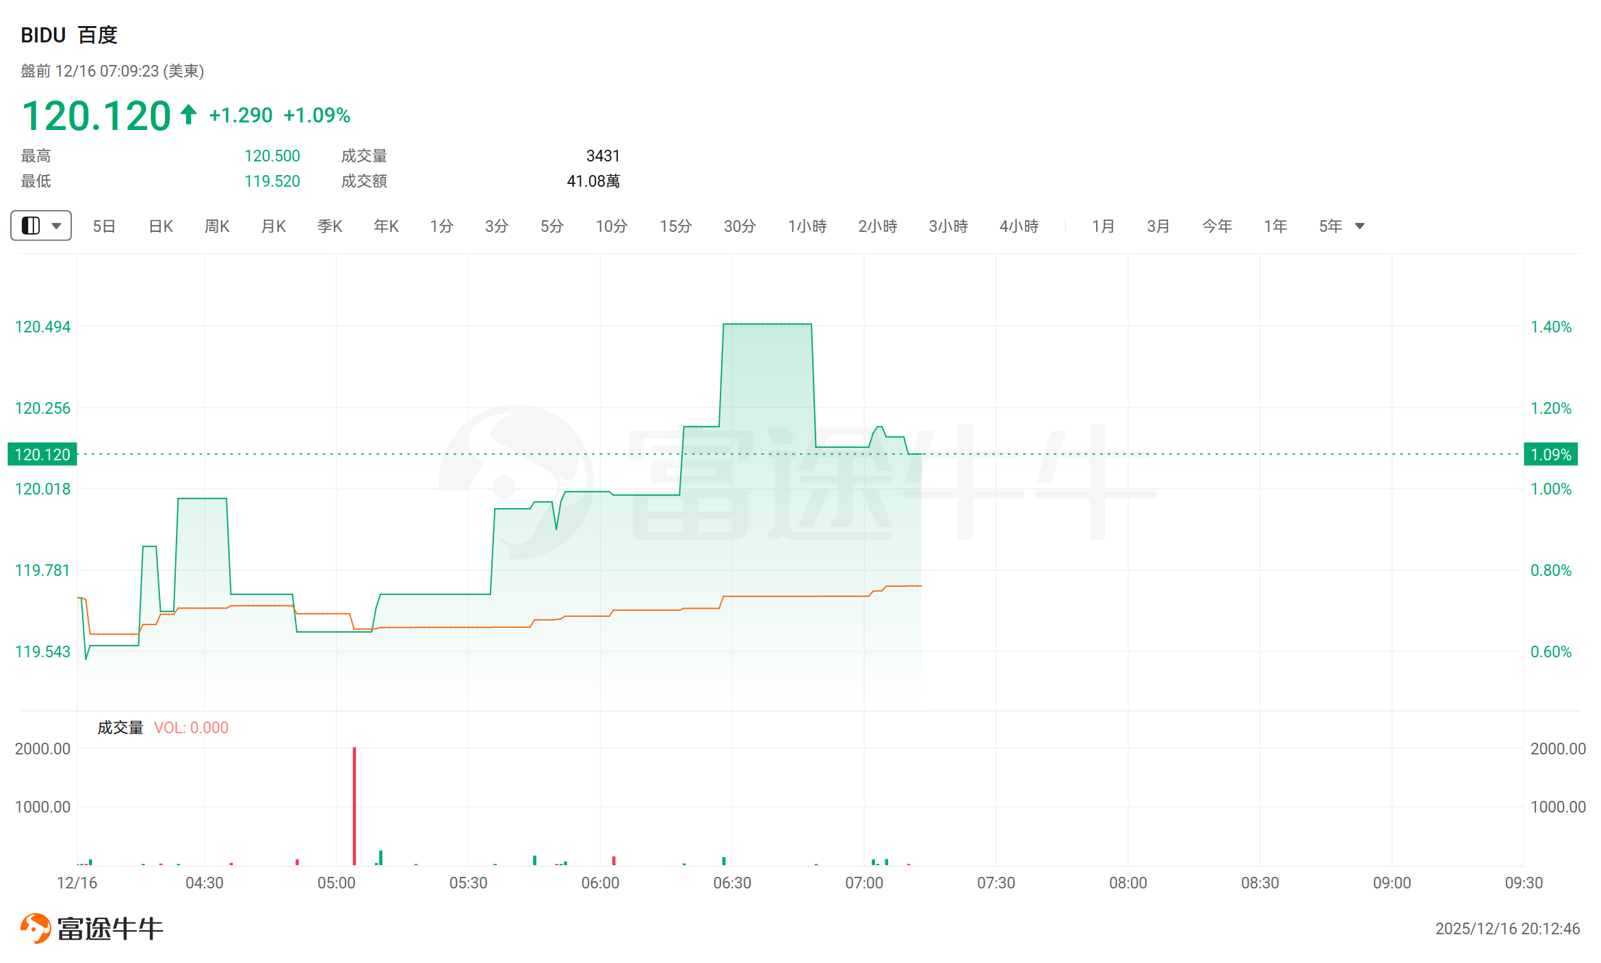This screenshot has width=1601, height=963.
Task: Click the Futu Niuniu logo at bottom
Action: coord(92,928)
